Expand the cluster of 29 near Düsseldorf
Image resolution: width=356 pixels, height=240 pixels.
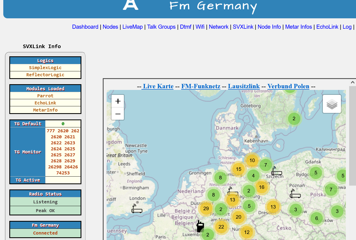click(x=206, y=209)
